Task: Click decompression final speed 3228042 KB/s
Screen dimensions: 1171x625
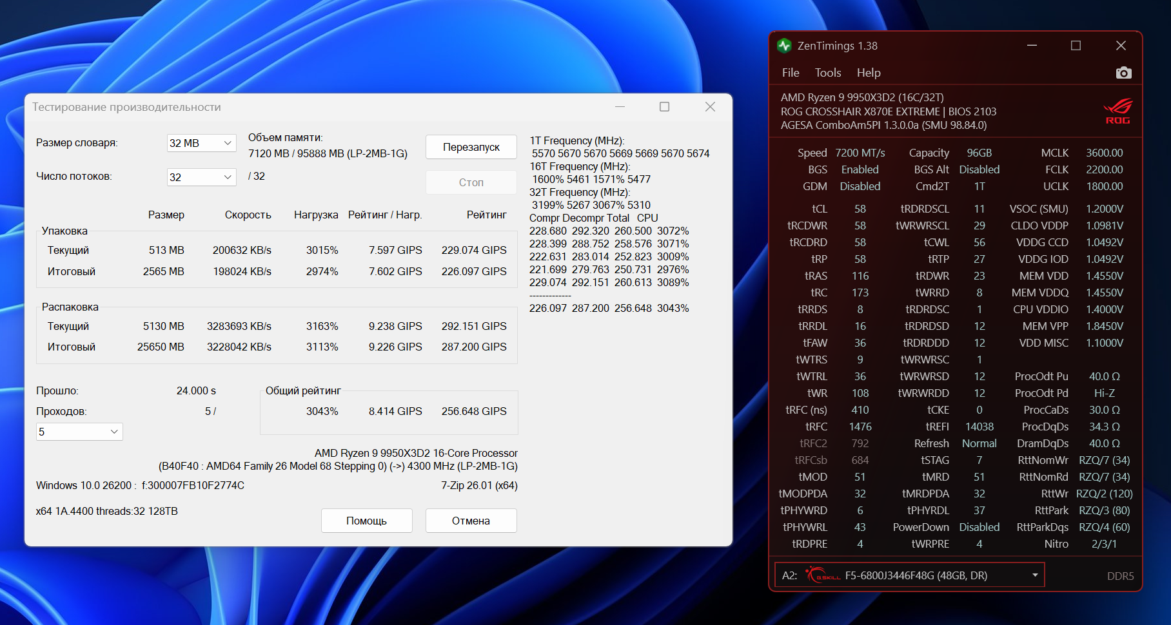Action: point(239,347)
